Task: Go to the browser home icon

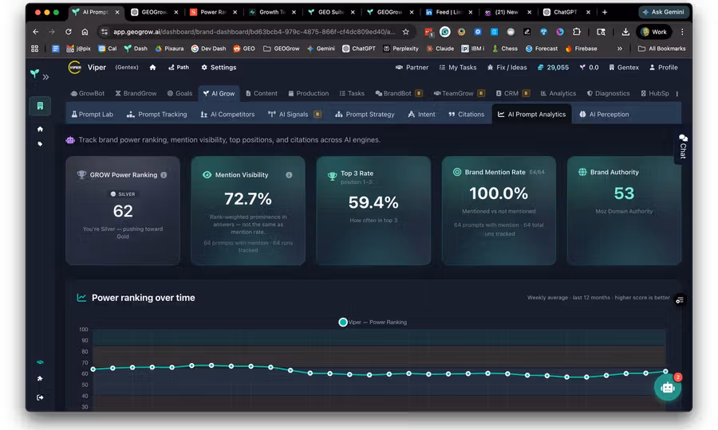Action: (85, 32)
